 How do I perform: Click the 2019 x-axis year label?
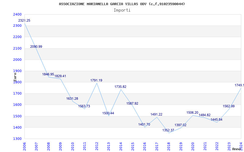(181, 146)
